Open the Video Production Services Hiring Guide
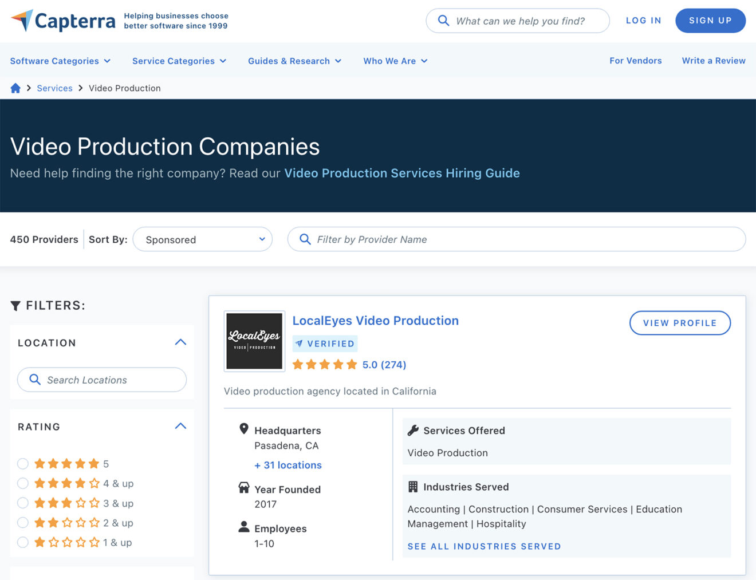756x580 pixels. [x=402, y=173]
